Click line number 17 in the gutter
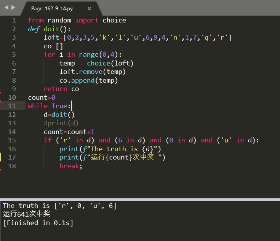280x241 pixels. coord(12,158)
